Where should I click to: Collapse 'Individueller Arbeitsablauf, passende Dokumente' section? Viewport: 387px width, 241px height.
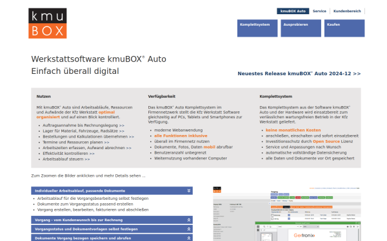pyautogui.click(x=112, y=191)
